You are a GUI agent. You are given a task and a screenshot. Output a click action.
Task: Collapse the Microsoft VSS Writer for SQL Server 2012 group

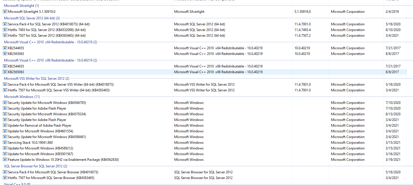pos(36,78)
